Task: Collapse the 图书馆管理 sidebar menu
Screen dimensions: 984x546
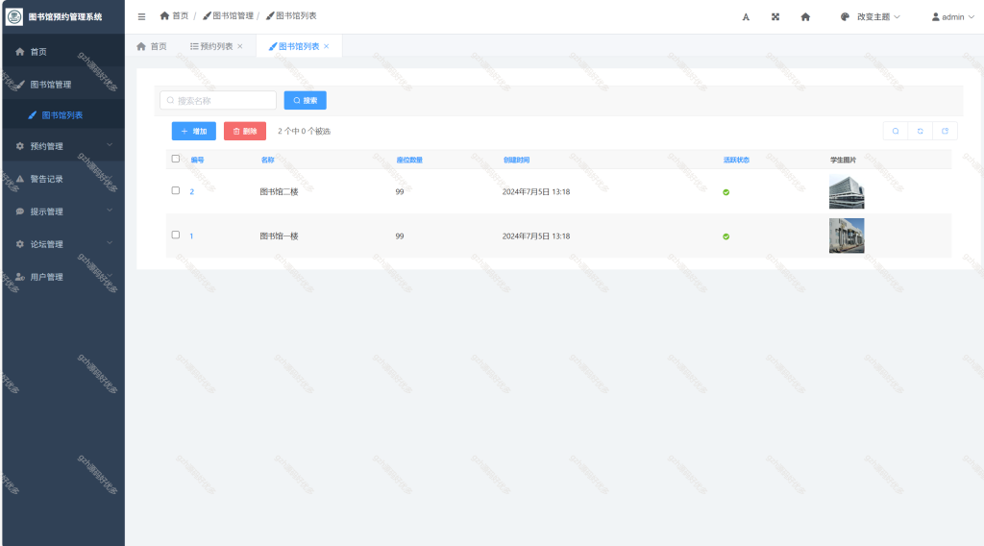Action: pyautogui.click(x=62, y=84)
